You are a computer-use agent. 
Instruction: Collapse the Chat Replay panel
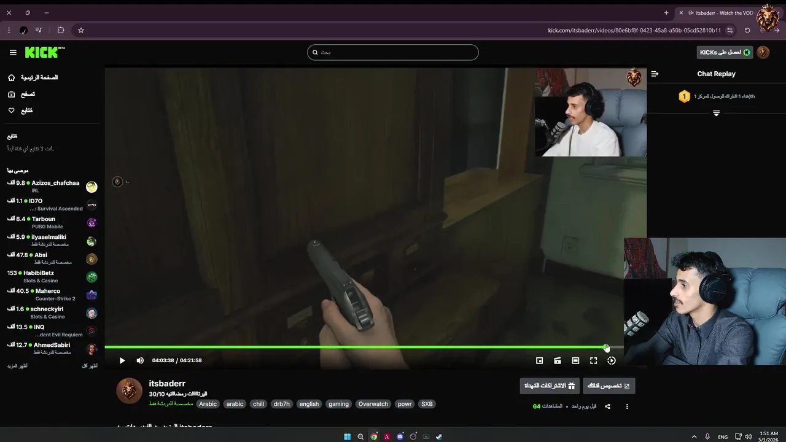655,74
